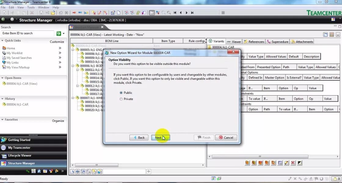This screenshot has height=183, width=342.
Task: Click the red X delete variant icon
Action: coord(293,163)
